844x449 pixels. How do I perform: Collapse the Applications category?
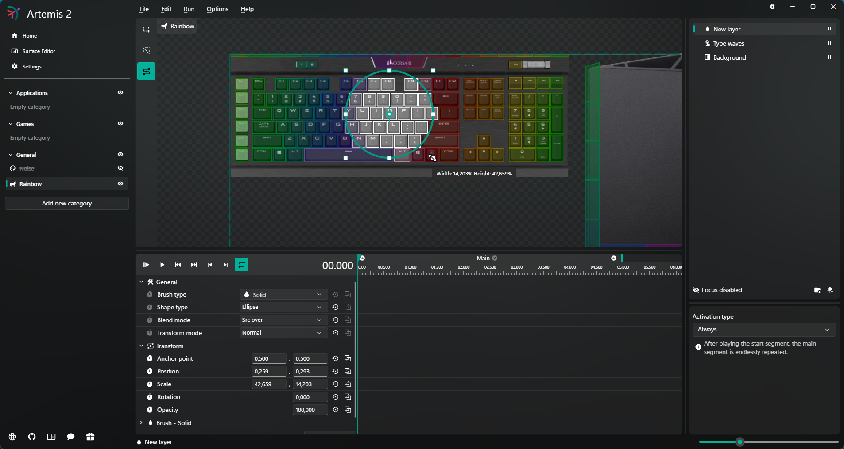pyautogui.click(x=11, y=93)
